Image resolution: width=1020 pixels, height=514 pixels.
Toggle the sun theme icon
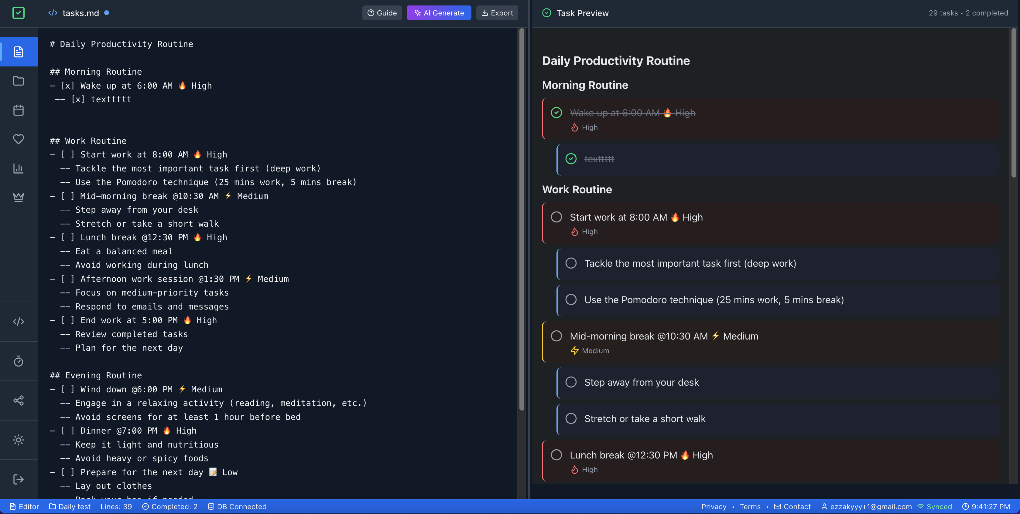coord(19,440)
